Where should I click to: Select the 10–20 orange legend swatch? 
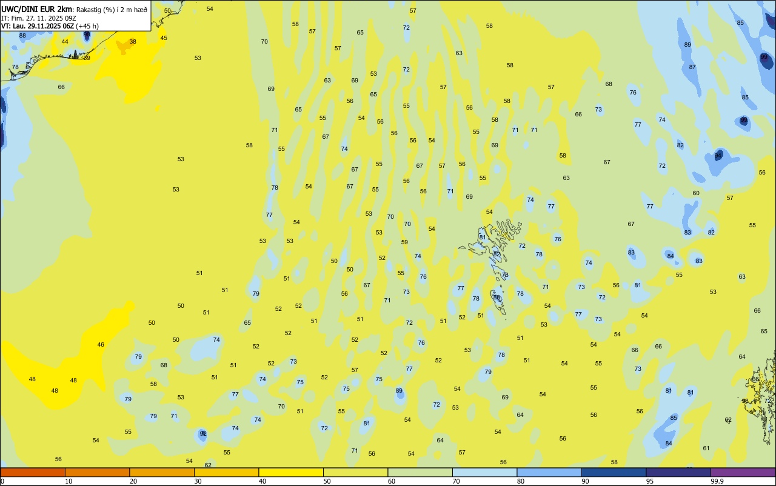[x=97, y=472]
